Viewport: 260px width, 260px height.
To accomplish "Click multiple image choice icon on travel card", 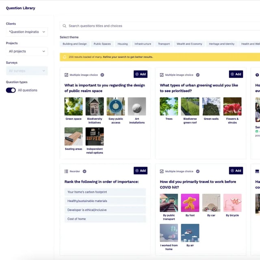I will [x=162, y=171].
